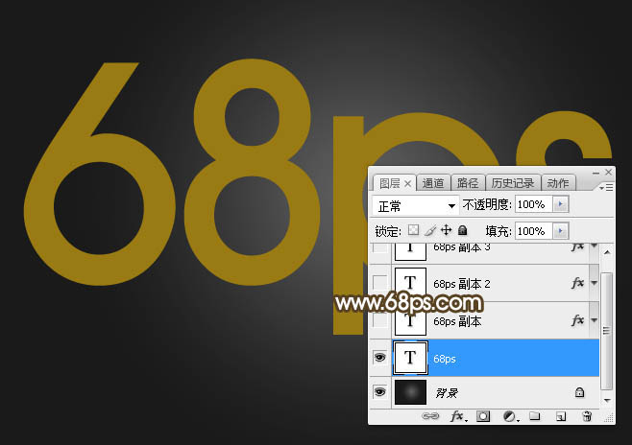Click layer list scroll down arrow

click(607, 401)
